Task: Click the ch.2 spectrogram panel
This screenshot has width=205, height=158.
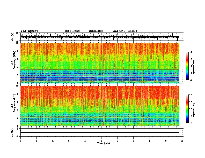Action: 100,106
